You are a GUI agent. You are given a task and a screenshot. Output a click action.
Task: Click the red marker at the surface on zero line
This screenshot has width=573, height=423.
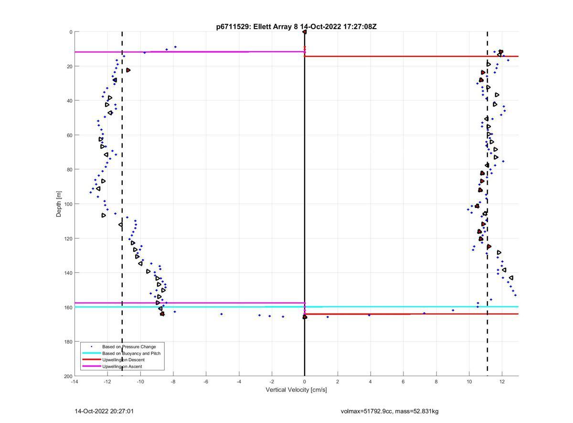pos(305,32)
